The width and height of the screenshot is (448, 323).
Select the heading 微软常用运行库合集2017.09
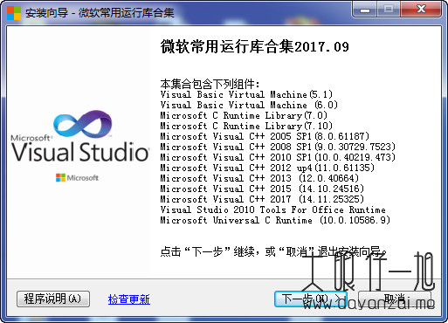point(254,47)
